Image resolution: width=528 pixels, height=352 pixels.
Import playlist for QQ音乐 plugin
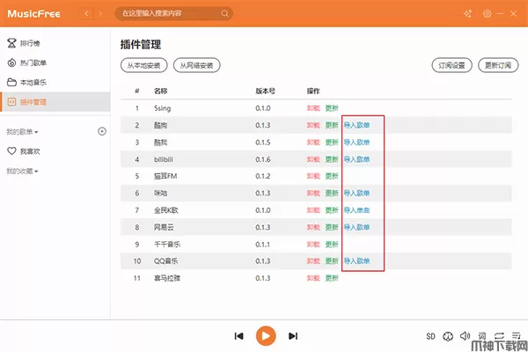356,261
